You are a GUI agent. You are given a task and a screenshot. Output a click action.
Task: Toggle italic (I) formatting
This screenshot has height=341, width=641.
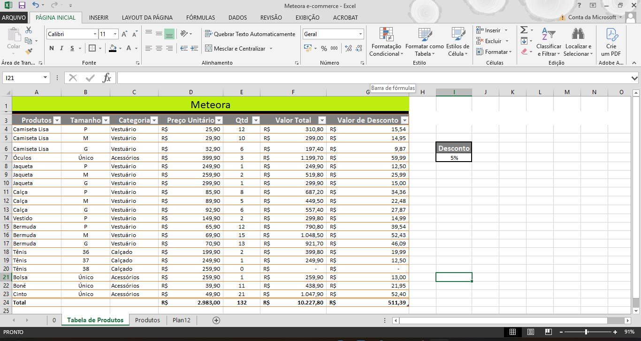[x=62, y=48]
